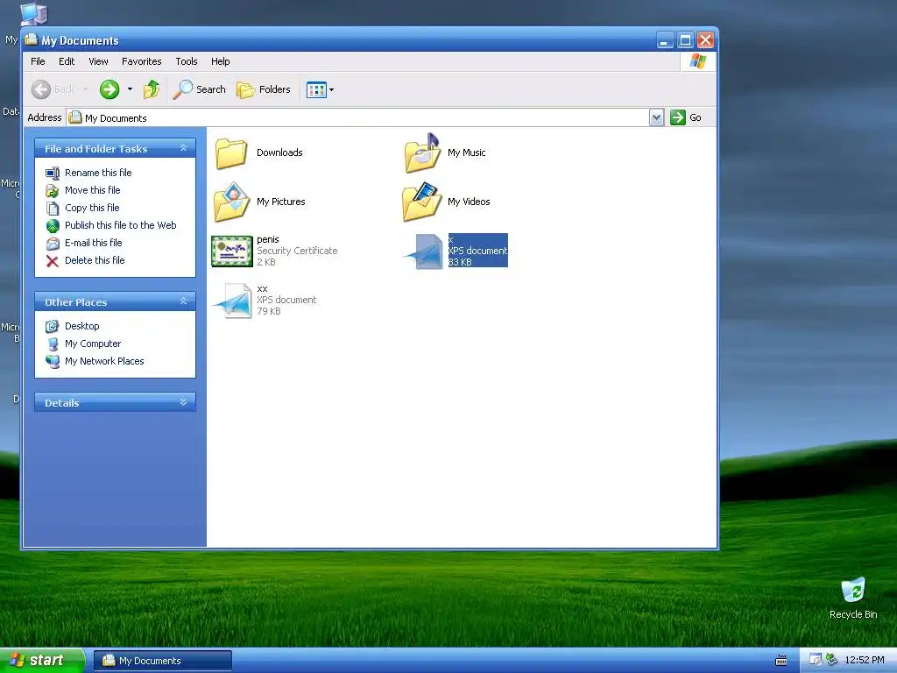Click E-mail this file link
The width and height of the screenshot is (897, 673).
(x=93, y=243)
